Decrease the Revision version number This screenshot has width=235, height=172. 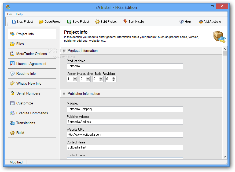click(x=113, y=80)
